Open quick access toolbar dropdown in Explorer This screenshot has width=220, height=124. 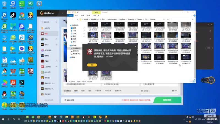point(77,12)
